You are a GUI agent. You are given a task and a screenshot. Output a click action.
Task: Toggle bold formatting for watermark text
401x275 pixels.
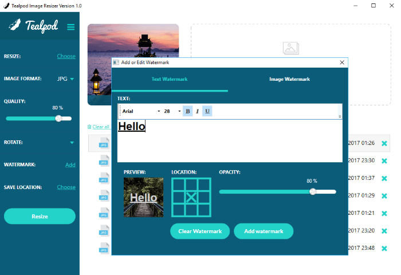click(187, 111)
